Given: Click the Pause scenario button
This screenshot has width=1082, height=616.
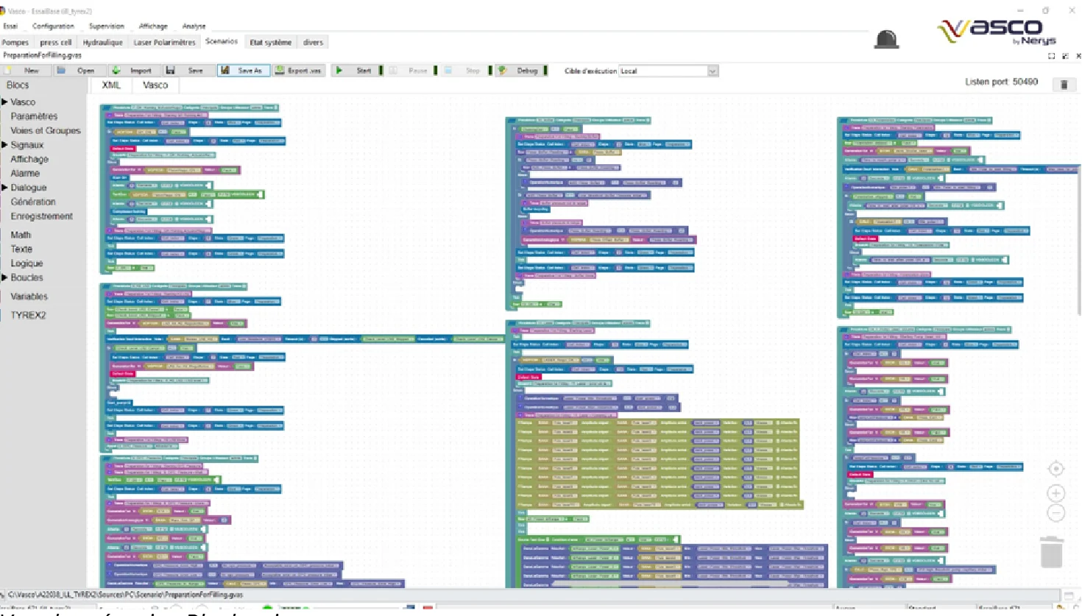Looking at the screenshot, I should point(411,71).
